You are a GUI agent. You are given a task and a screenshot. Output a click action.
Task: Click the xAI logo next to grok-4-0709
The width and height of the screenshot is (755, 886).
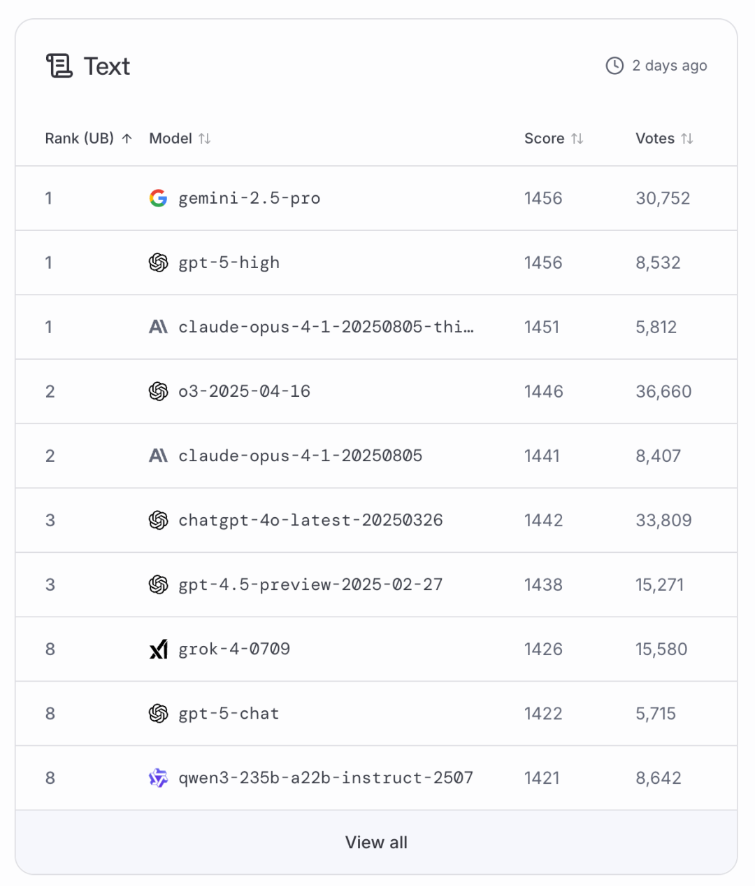(x=158, y=649)
